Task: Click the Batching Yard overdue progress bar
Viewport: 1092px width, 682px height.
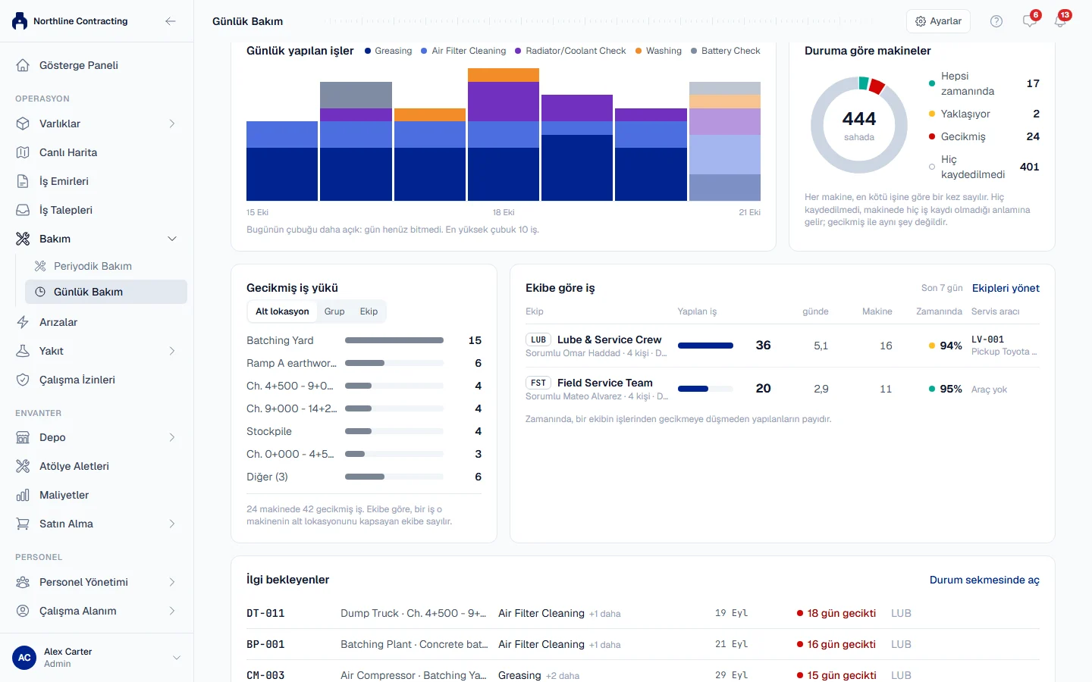Action: (394, 340)
